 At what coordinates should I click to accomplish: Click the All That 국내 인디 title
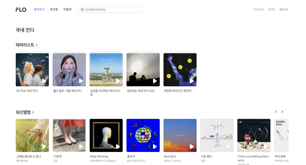pyautogui.click(x=27, y=91)
